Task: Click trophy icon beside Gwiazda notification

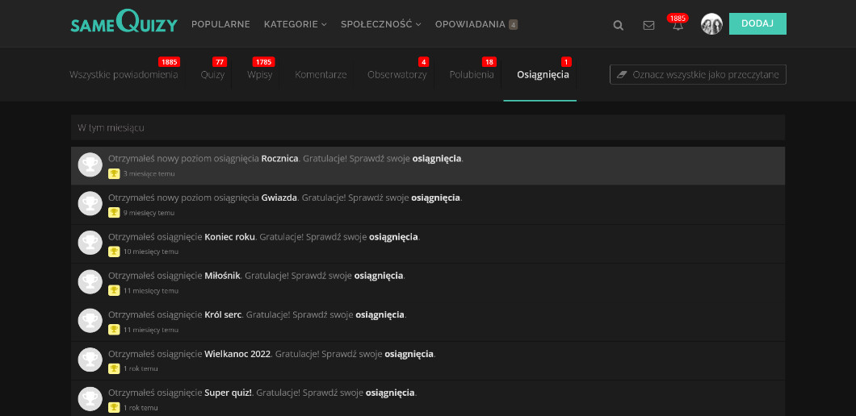Action: (x=90, y=203)
